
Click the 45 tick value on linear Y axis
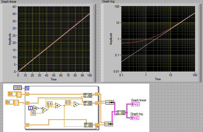pos(14,7)
